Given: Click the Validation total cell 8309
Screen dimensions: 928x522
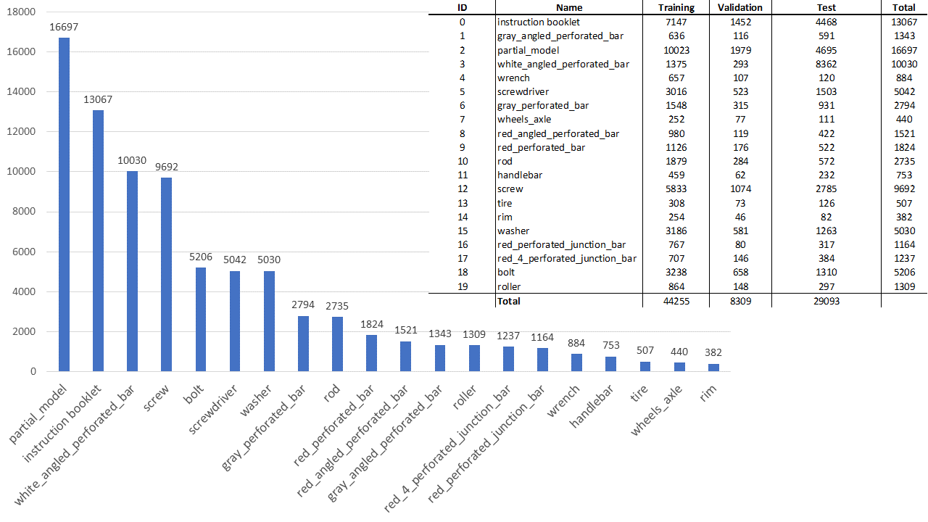Looking at the screenshot, I should (x=740, y=301).
